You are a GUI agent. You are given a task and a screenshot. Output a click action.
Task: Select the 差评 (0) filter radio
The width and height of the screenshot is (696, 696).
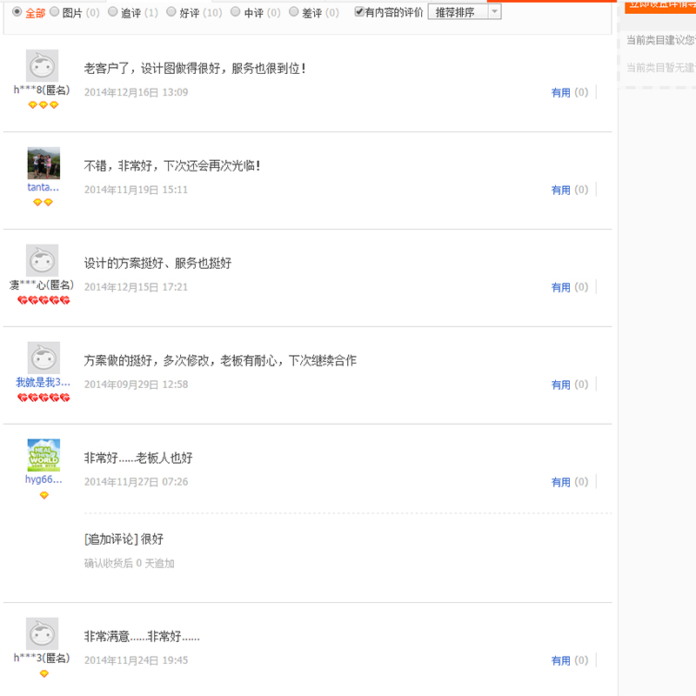pyautogui.click(x=293, y=11)
